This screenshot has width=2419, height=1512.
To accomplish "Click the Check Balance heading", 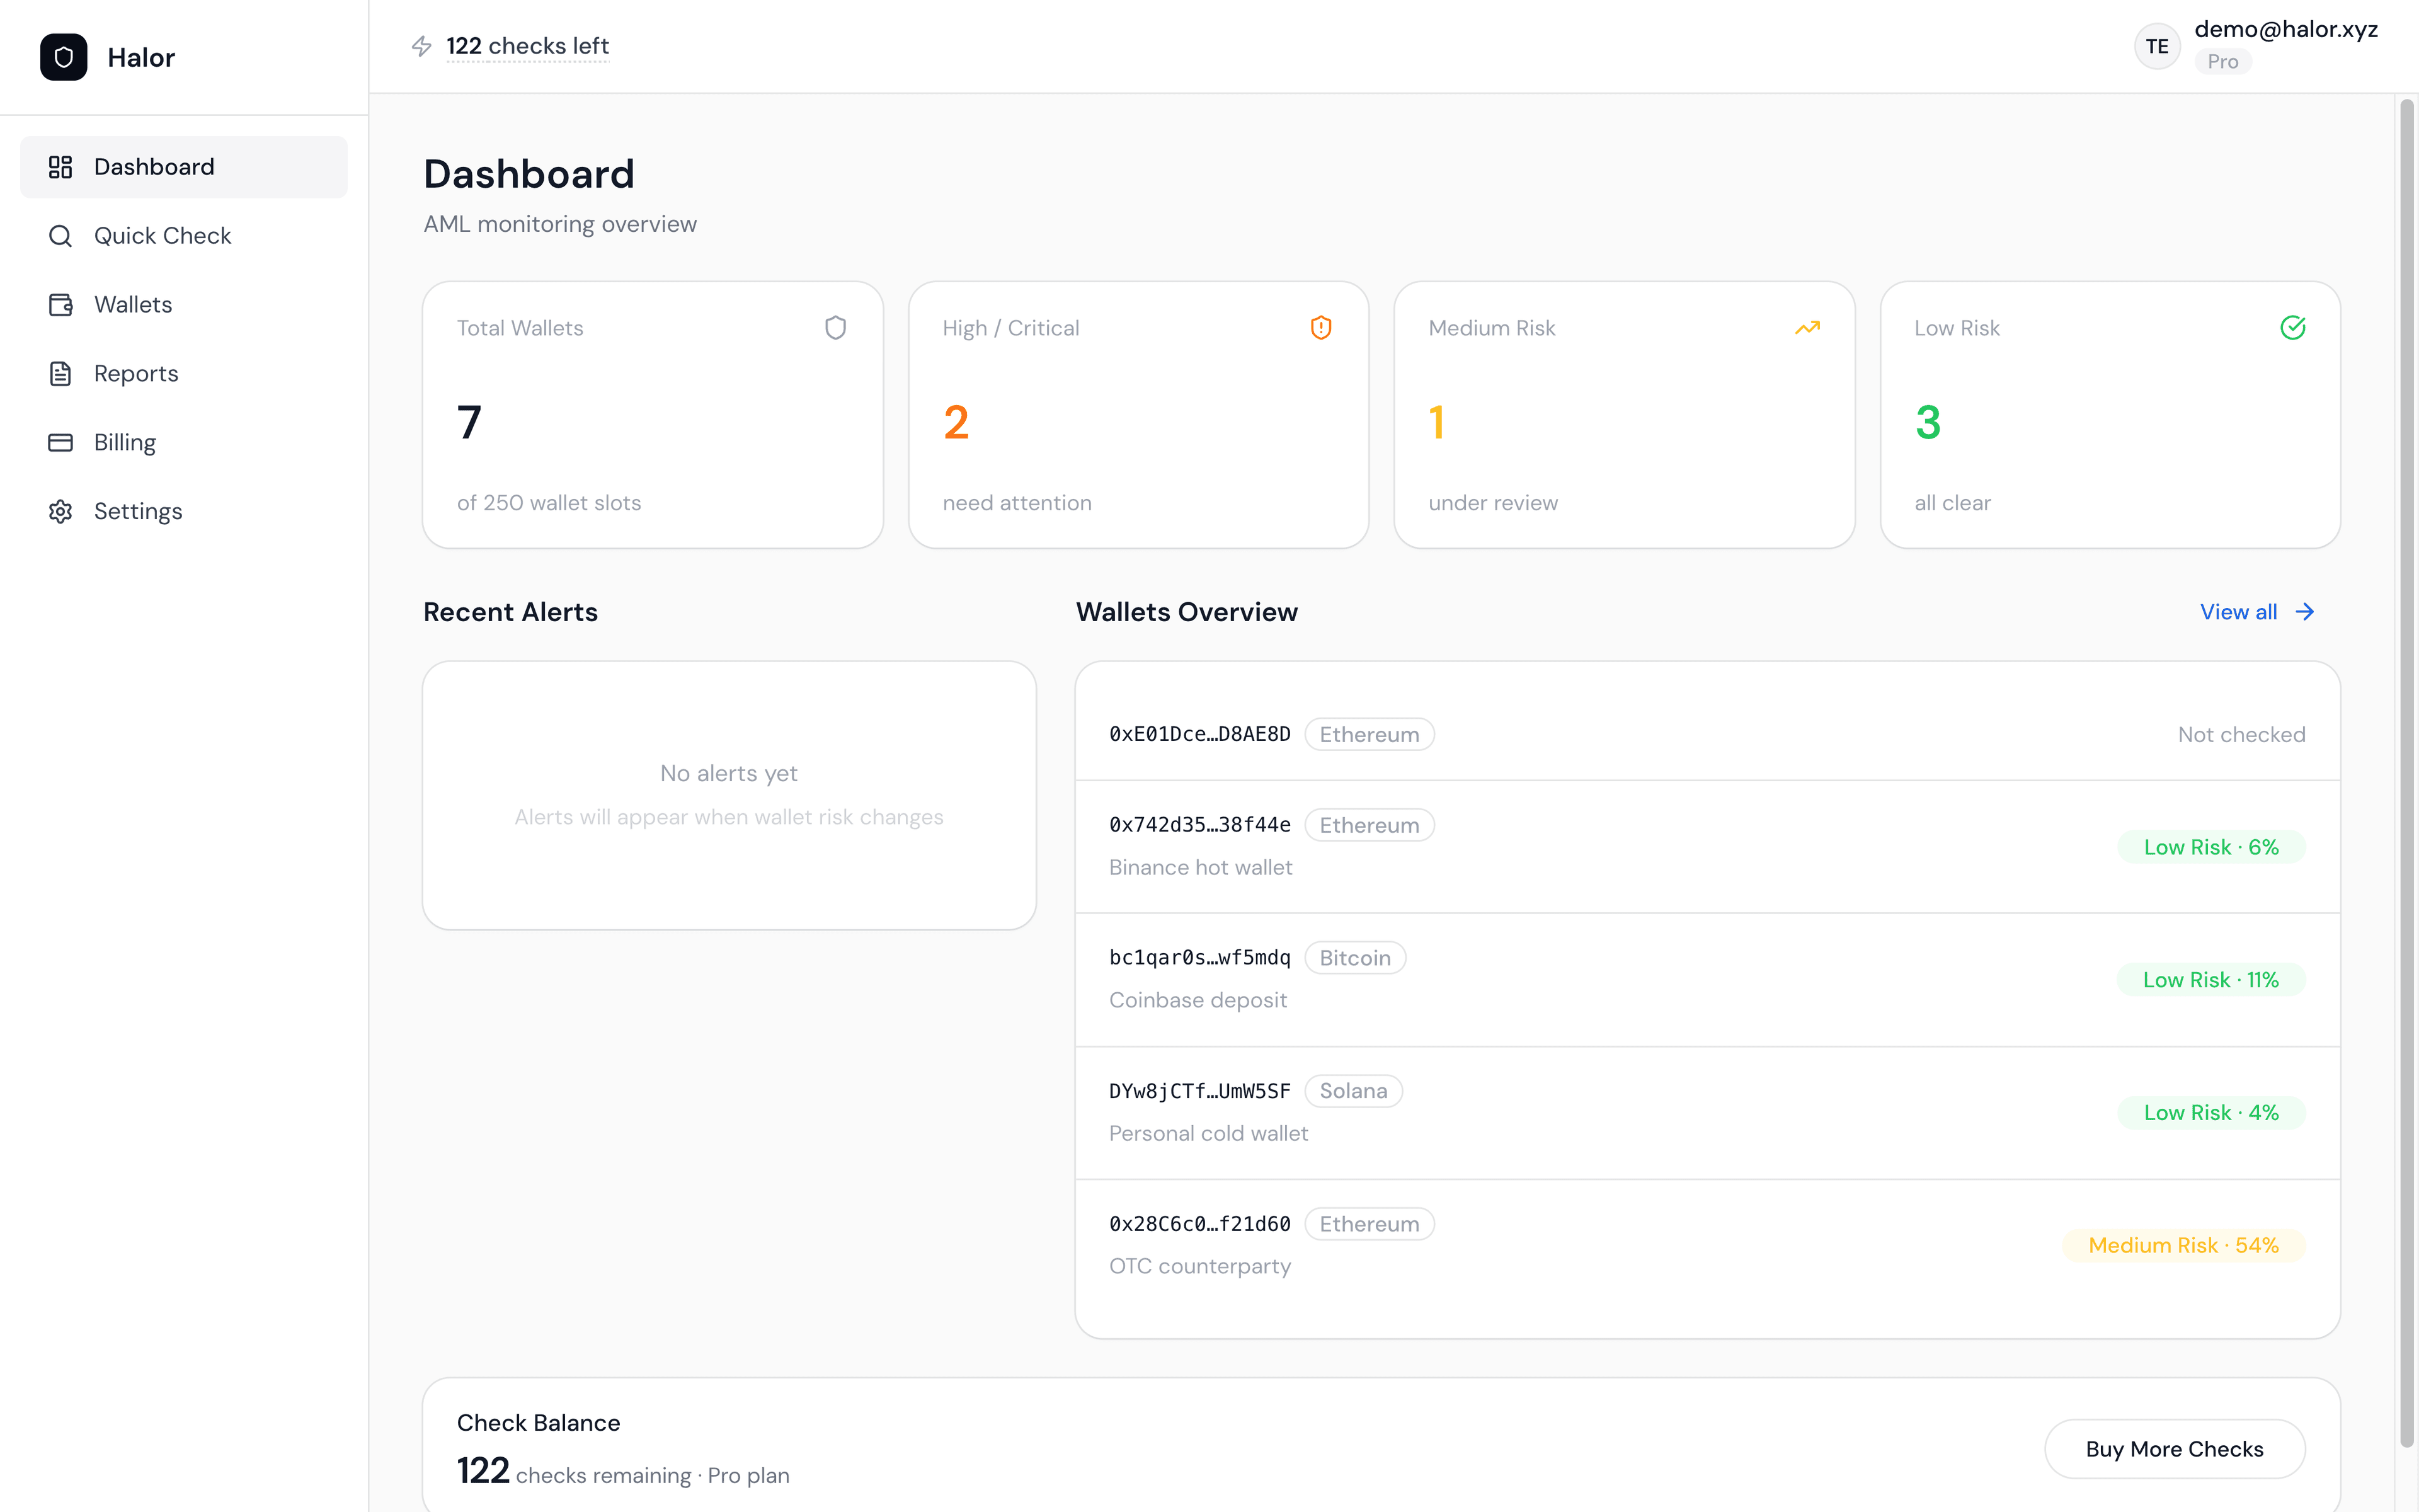I will 538,1423.
